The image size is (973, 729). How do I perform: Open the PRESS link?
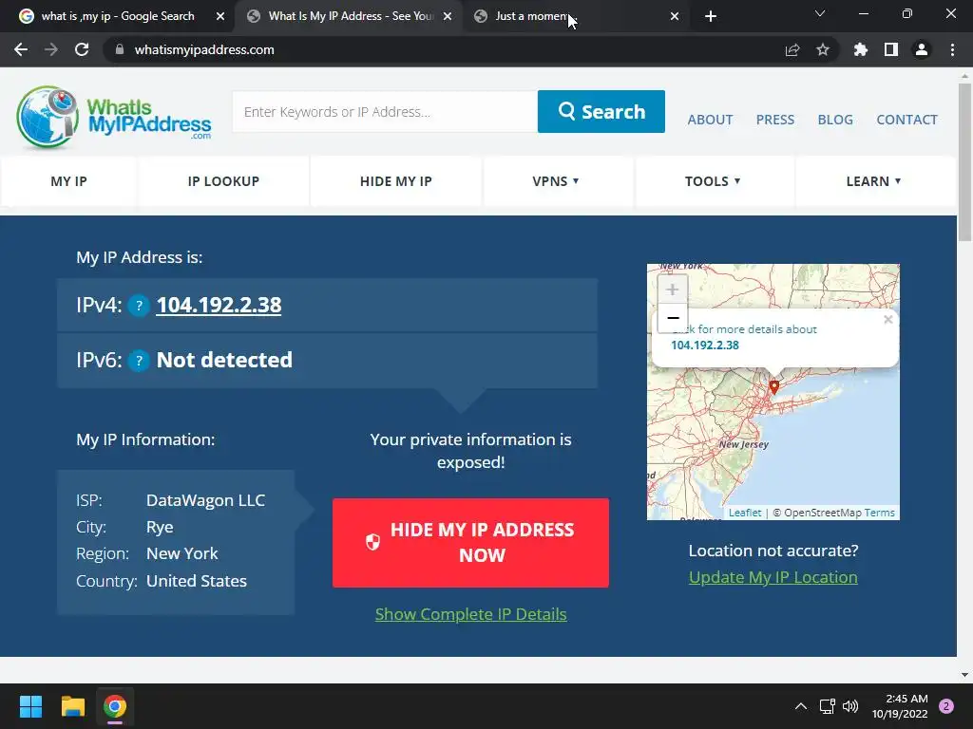pyautogui.click(x=775, y=120)
